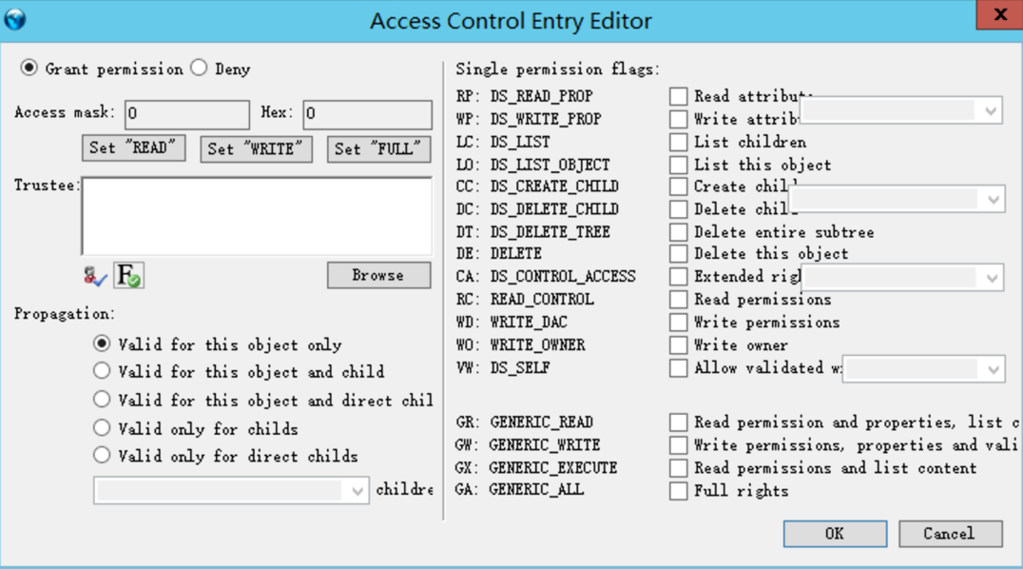Check the GENERIC_WRITE checkbox

point(679,445)
